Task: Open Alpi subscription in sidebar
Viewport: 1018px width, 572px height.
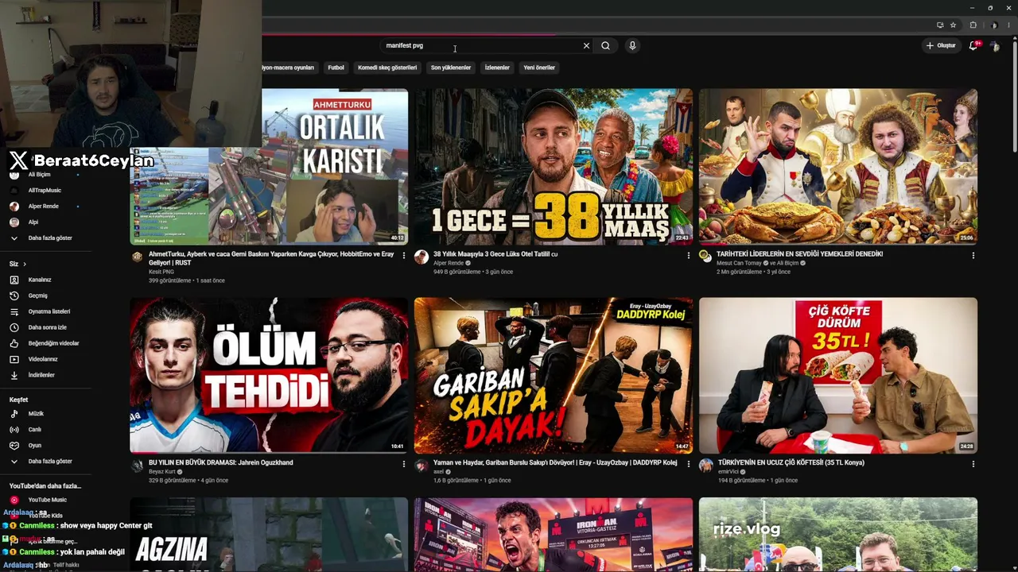Action: pyautogui.click(x=45, y=222)
